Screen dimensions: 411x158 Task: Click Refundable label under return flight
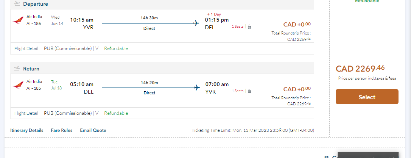click(x=116, y=113)
